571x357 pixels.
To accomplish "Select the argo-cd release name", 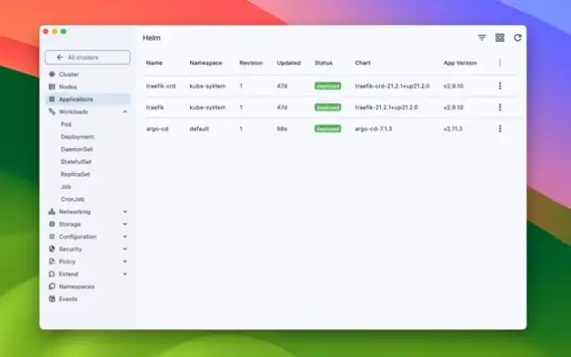I will pyautogui.click(x=157, y=129).
